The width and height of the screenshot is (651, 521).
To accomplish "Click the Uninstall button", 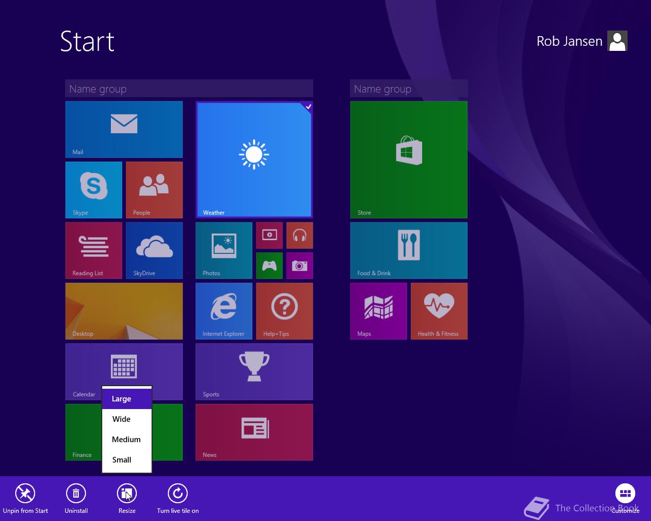I will click(76, 499).
